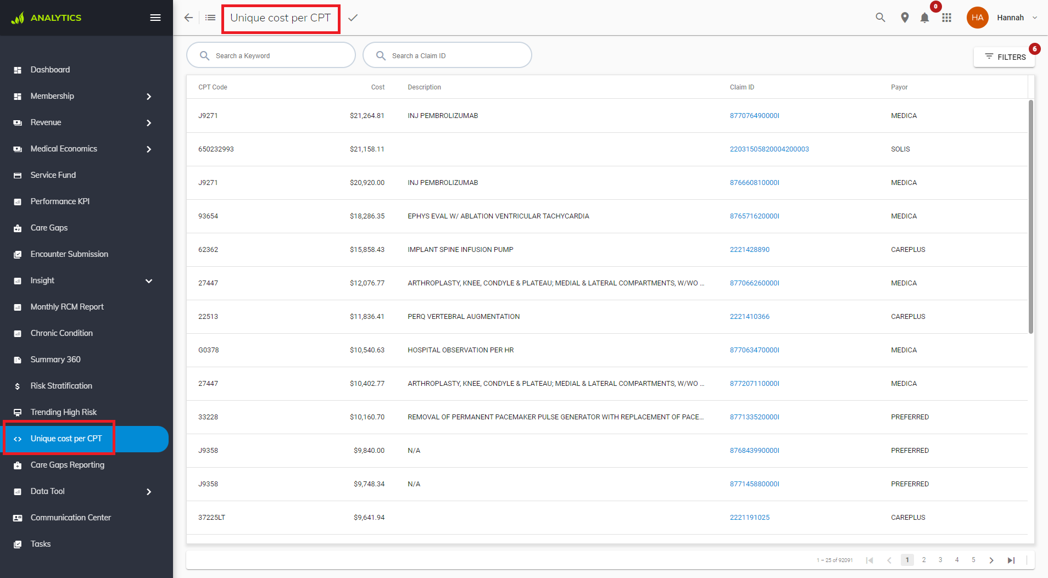This screenshot has height=578, width=1048.
Task: Focus the Search a Claim ID field
Action: [x=447, y=55]
